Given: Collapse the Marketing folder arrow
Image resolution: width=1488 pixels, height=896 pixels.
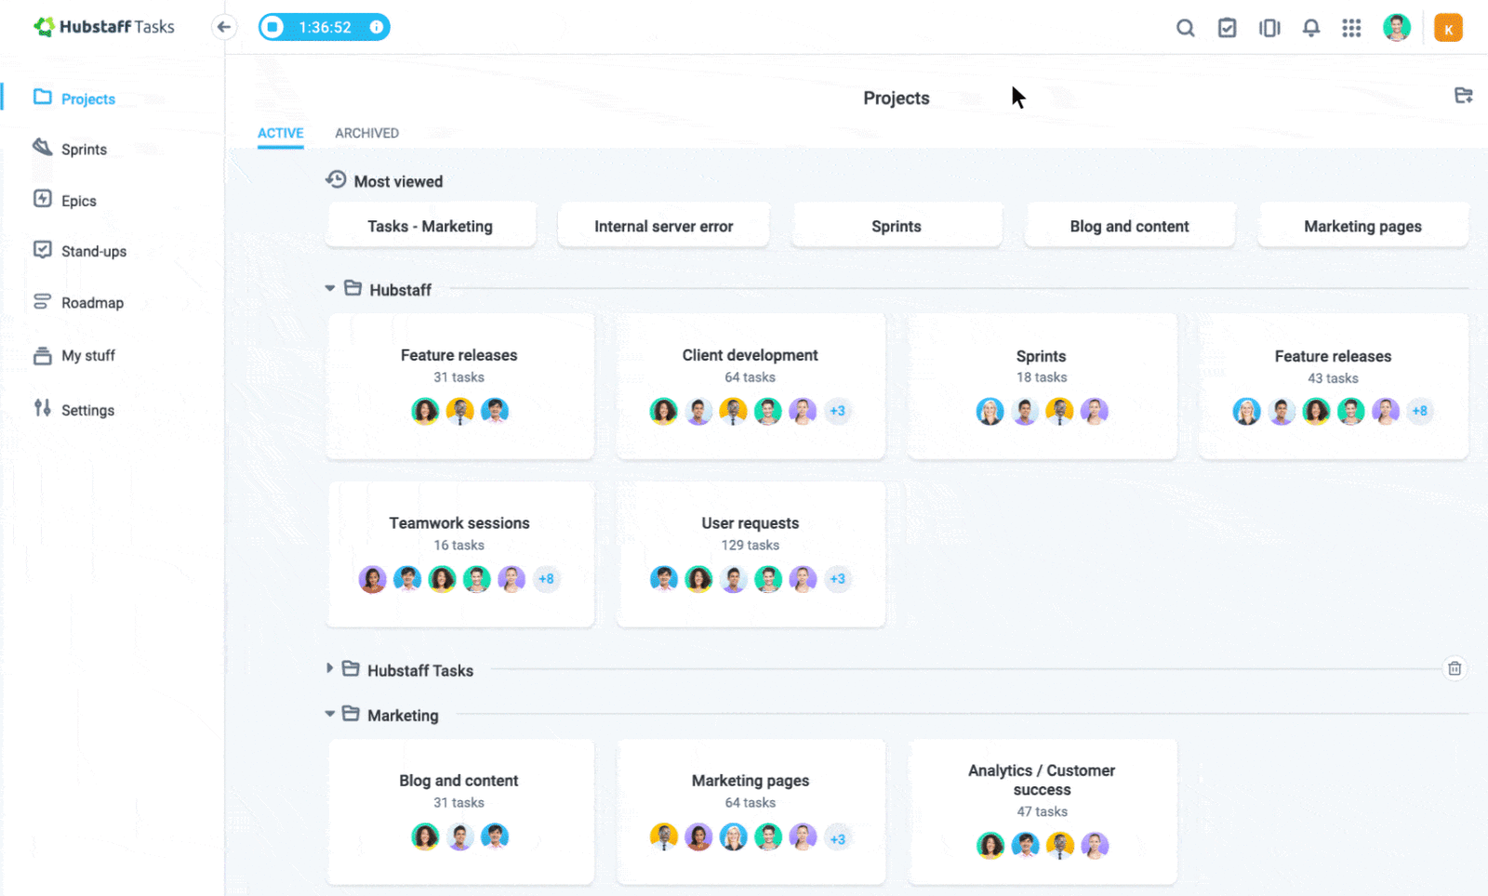Looking at the screenshot, I should coord(330,714).
